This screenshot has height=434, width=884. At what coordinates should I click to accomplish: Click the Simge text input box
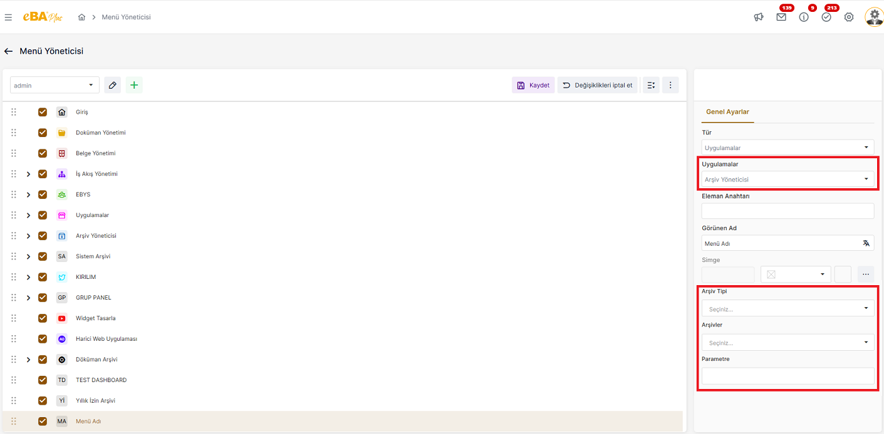click(x=728, y=274)
